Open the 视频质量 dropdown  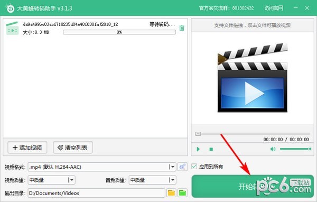point(71,180)
